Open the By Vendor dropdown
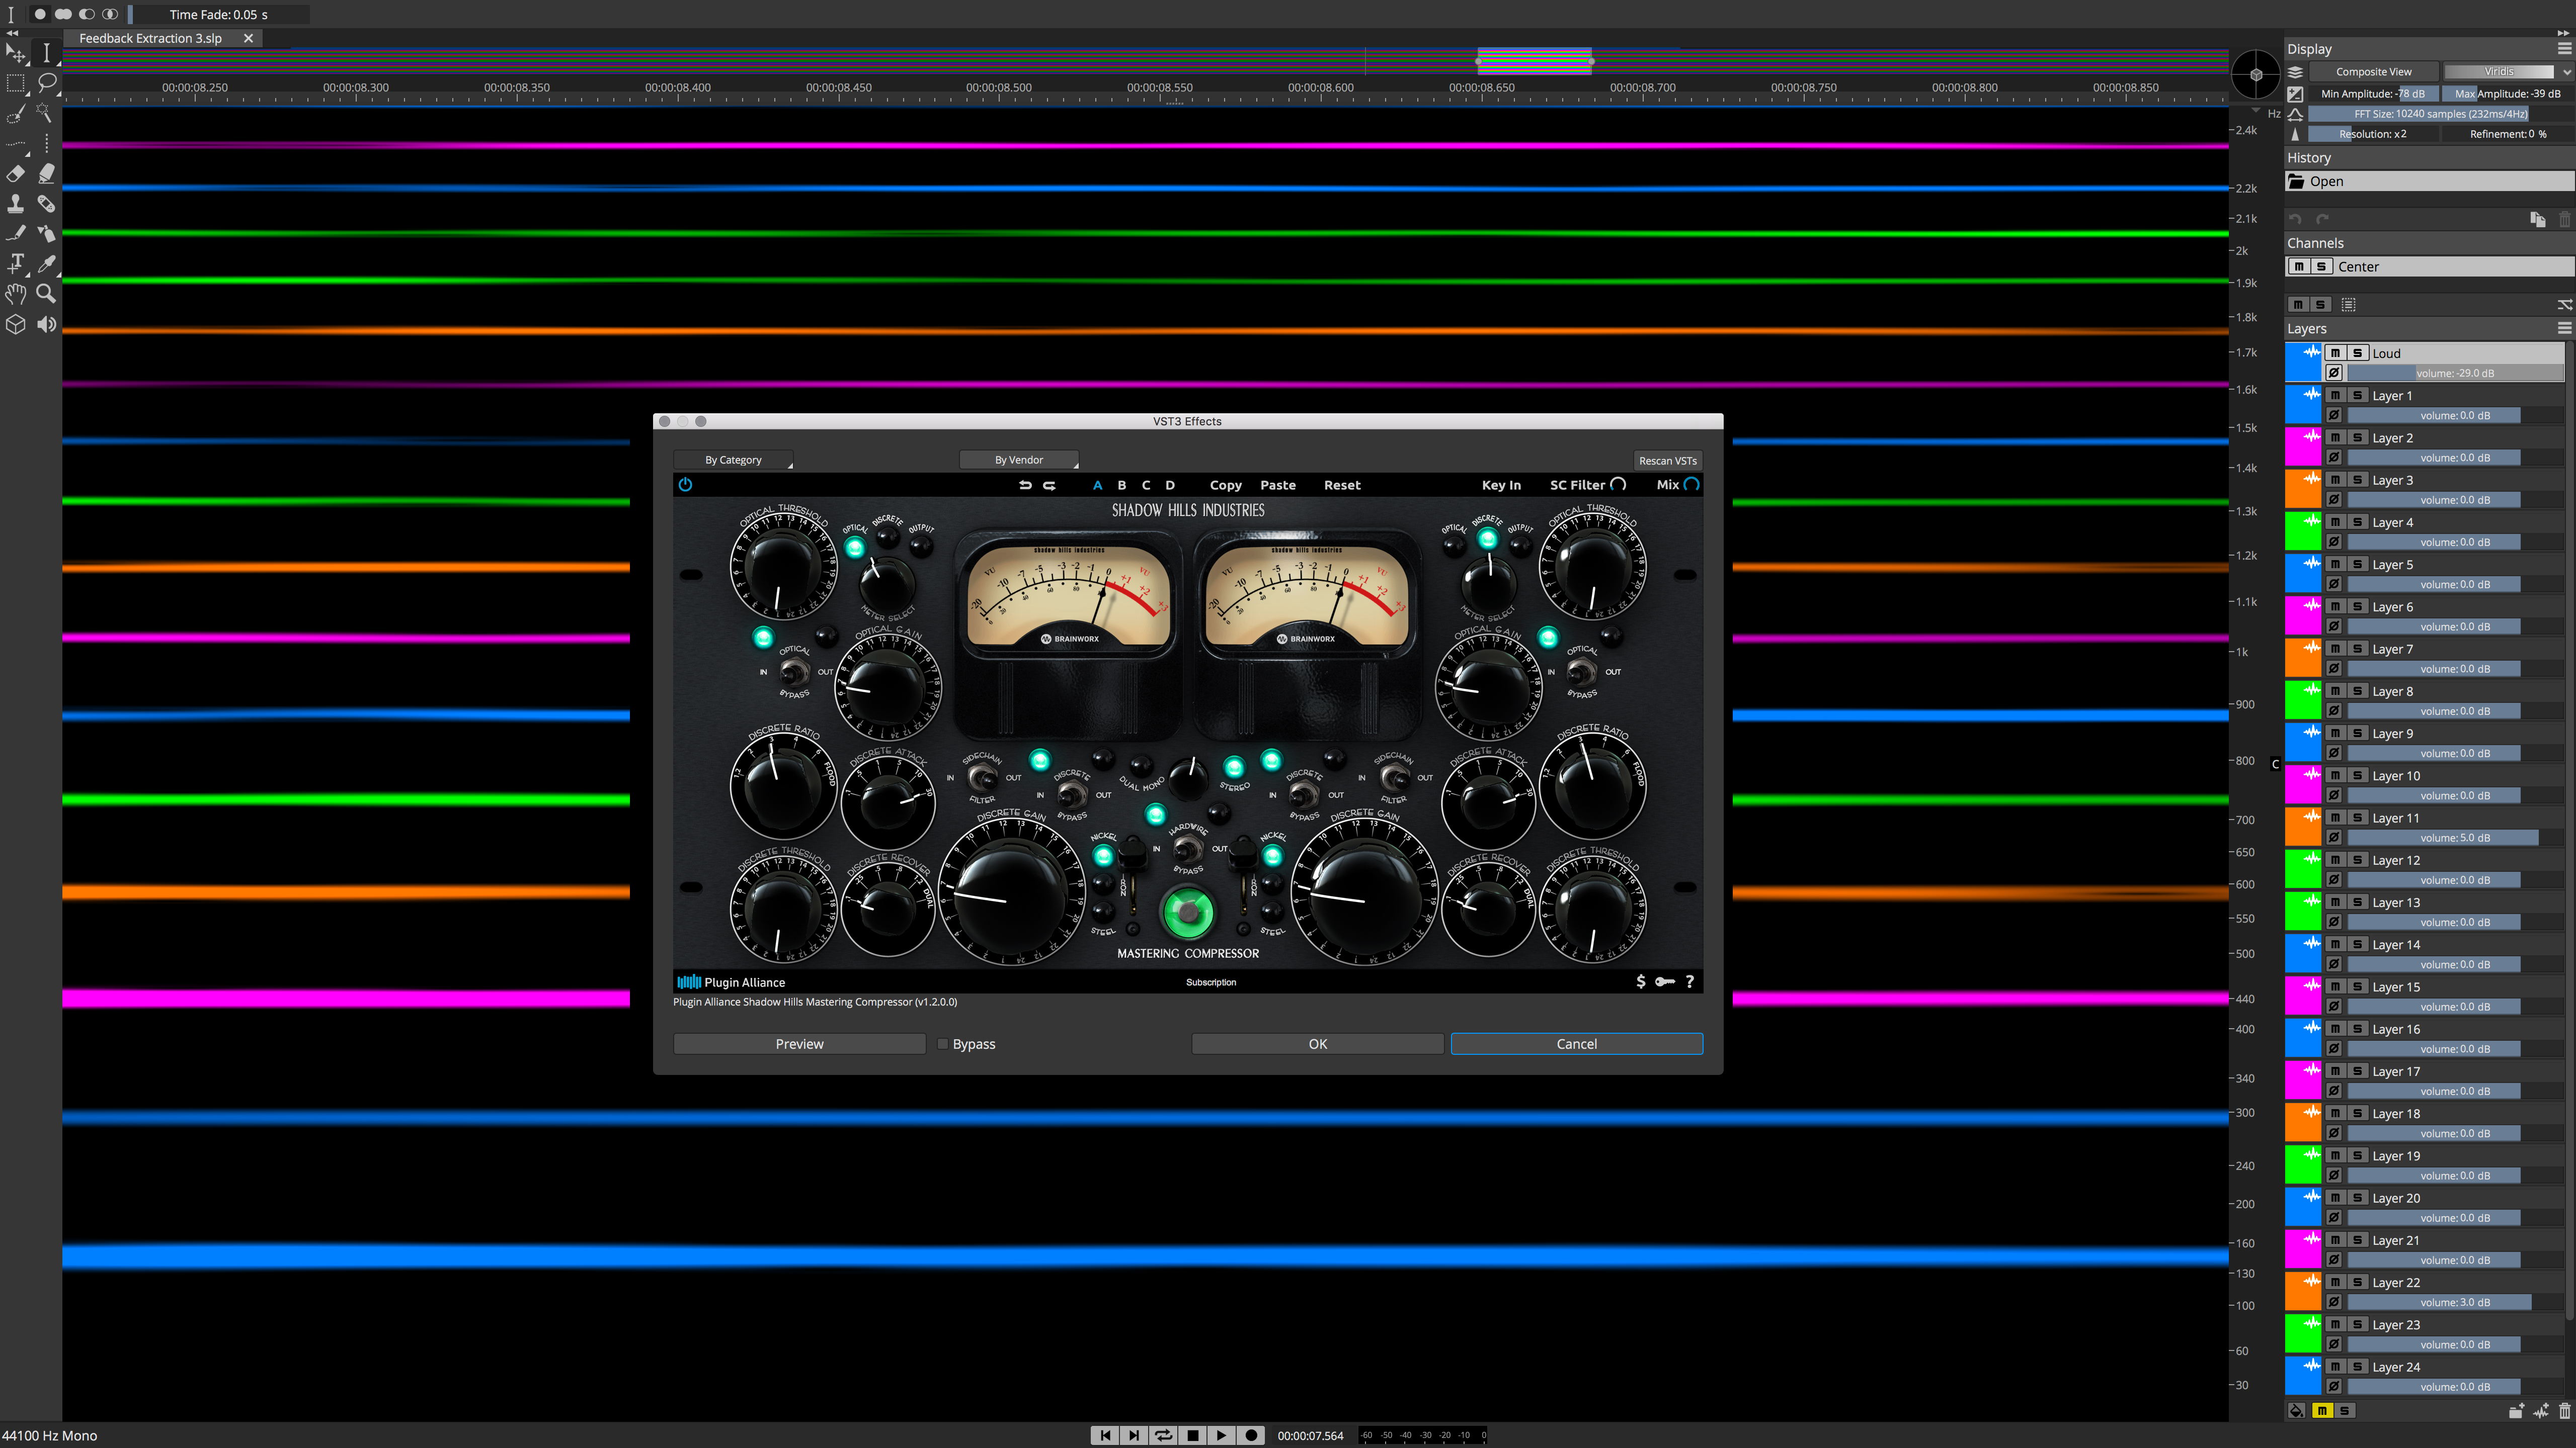The height and width of the screenshot is (1448, 2576). click(x=1019, y=459)
